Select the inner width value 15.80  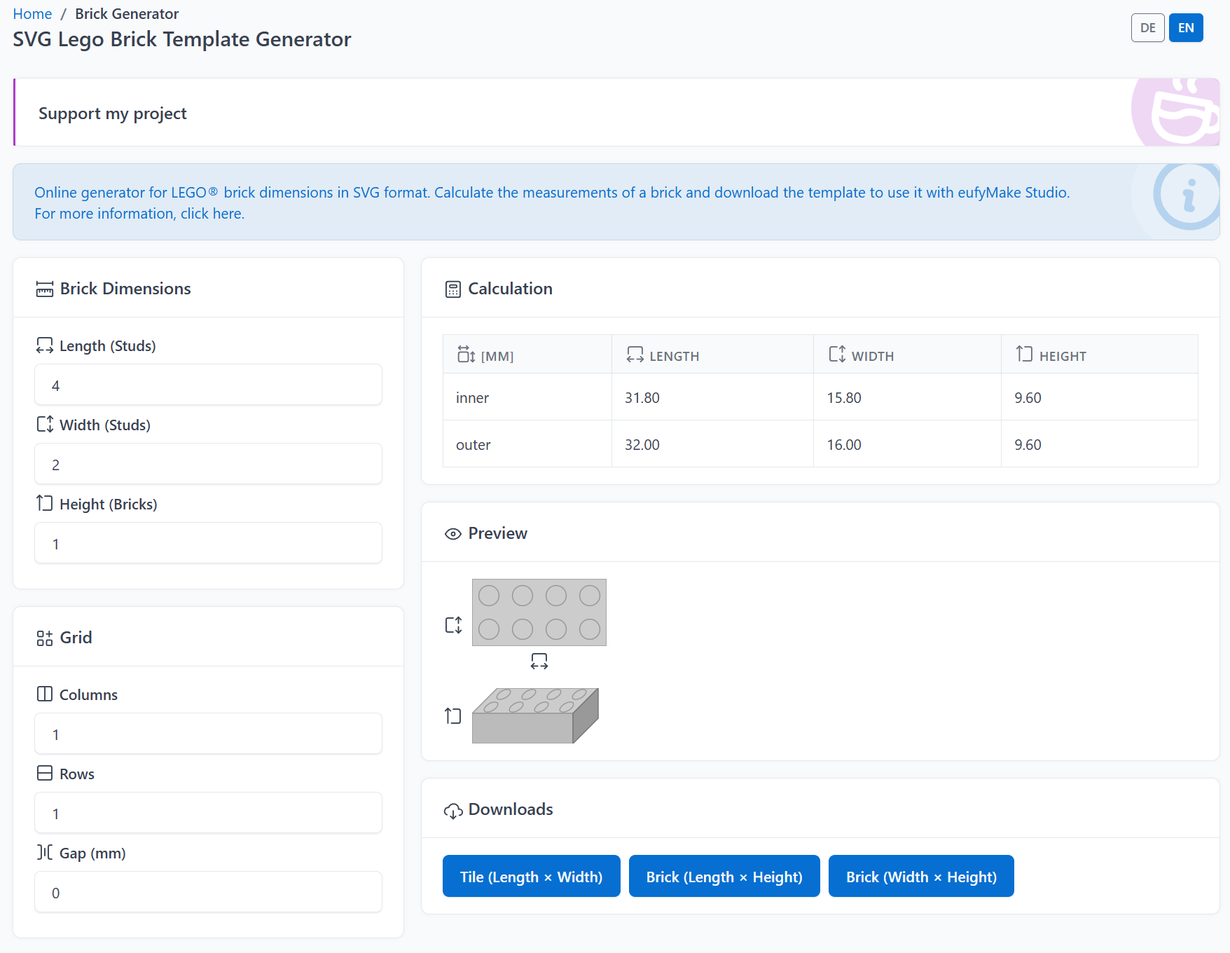(844, 398)
